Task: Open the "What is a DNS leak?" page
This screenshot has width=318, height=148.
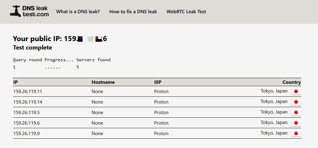Action: pyautogui.click(x=78, y=12)
